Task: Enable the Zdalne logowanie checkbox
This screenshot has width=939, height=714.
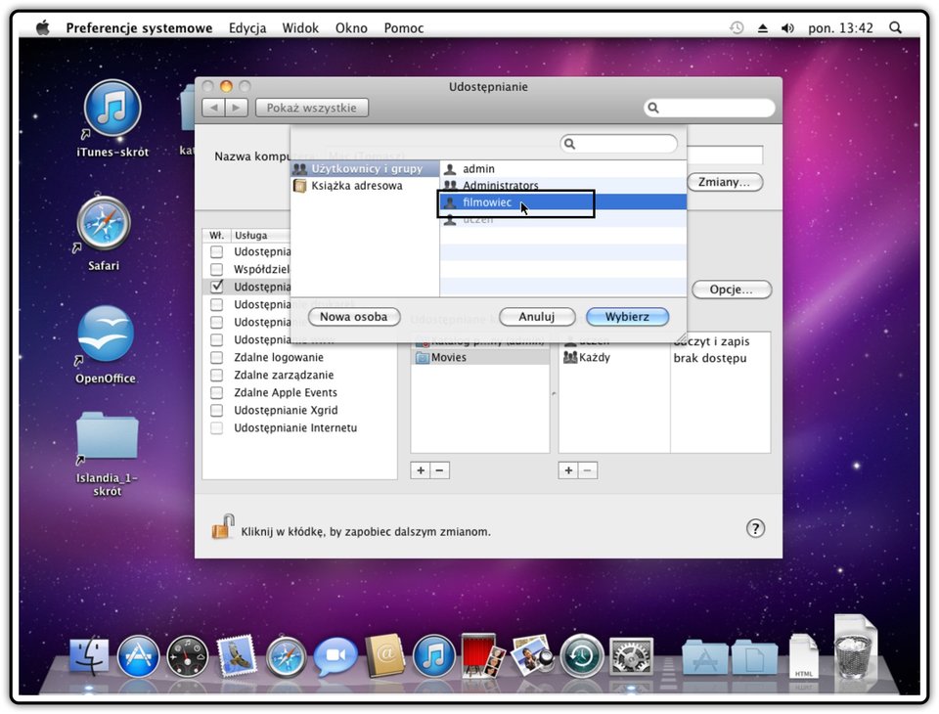Action: (217, 358)
